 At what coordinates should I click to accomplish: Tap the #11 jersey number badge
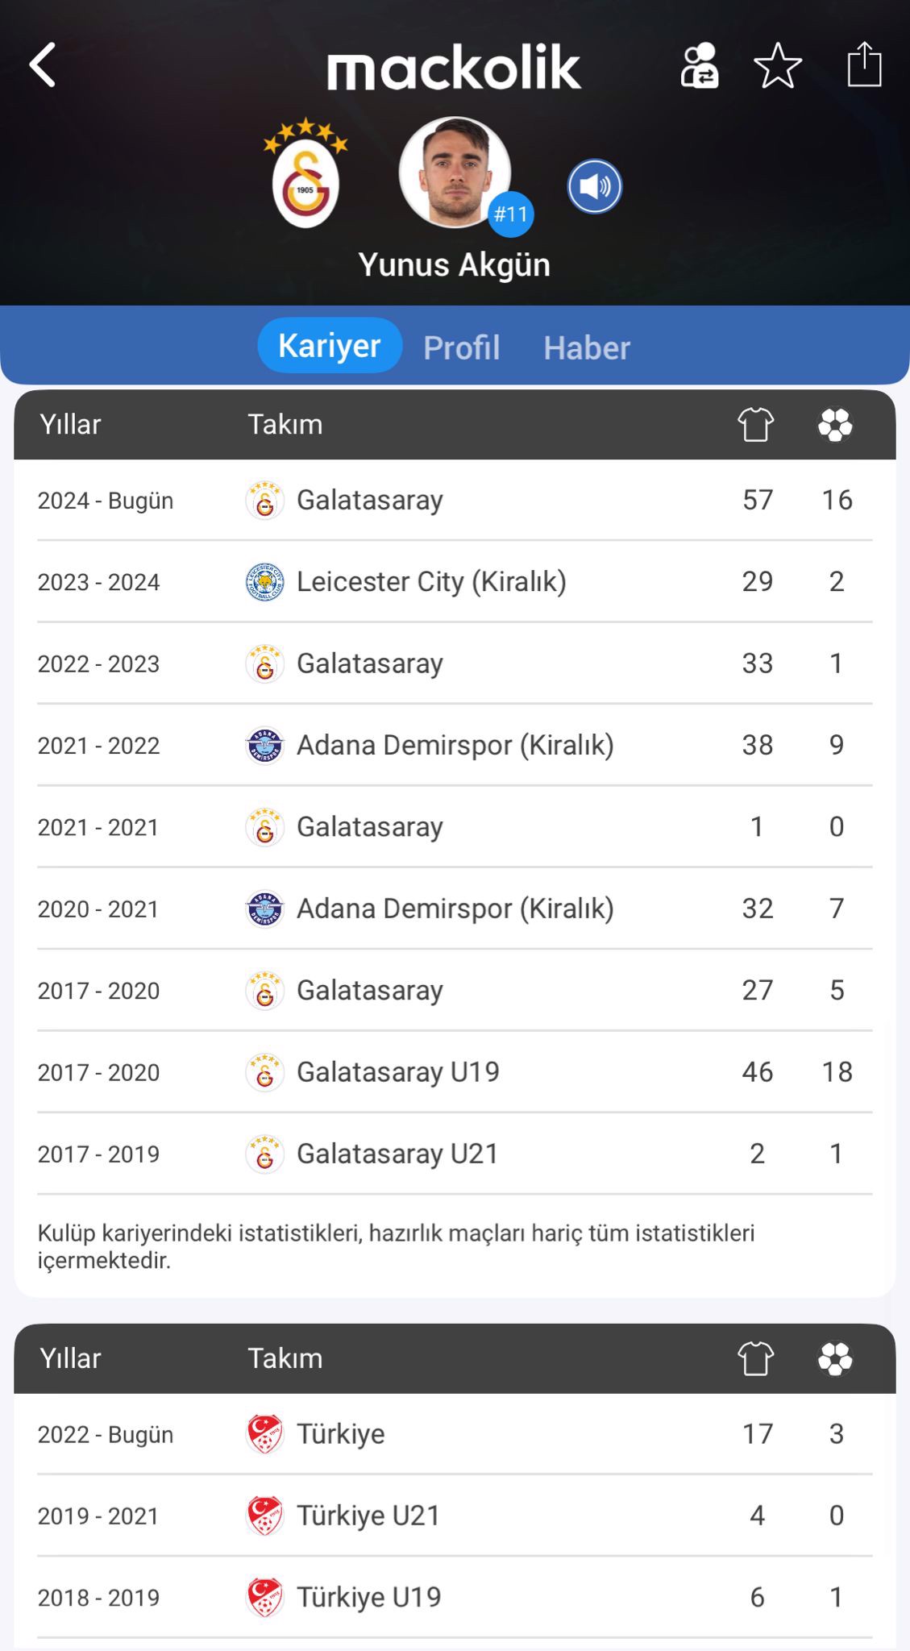[510, 214]
